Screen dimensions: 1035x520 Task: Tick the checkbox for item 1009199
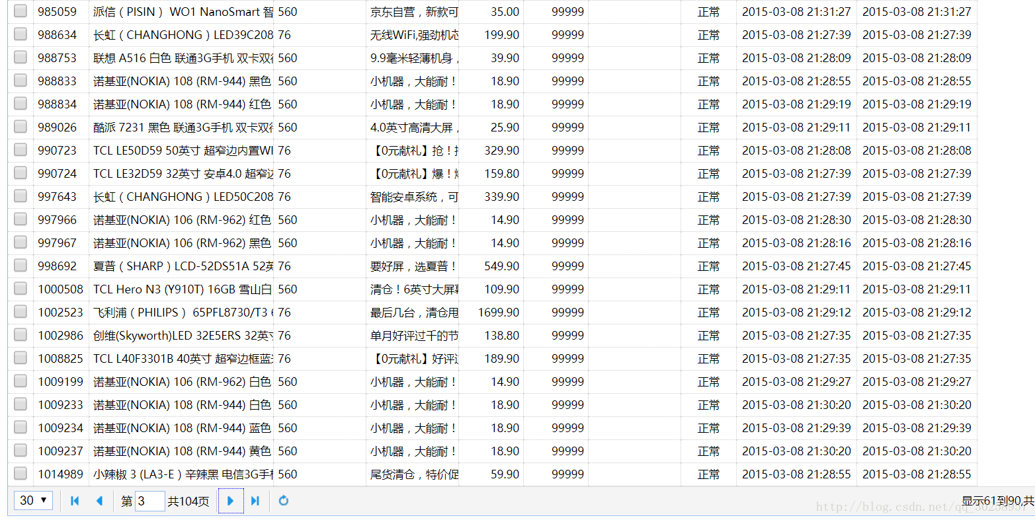pos(21,381)
